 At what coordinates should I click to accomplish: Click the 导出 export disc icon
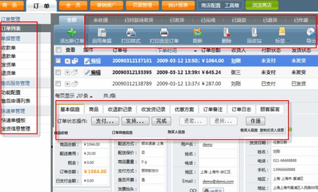[x=311, y=33]
